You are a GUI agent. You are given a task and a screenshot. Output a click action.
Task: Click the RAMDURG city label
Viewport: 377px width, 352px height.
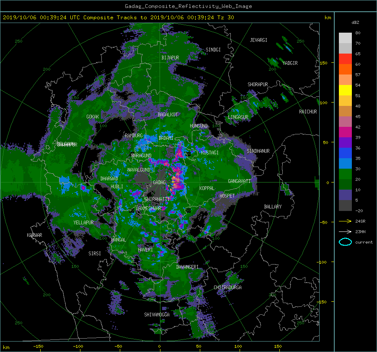click(134, 136)
